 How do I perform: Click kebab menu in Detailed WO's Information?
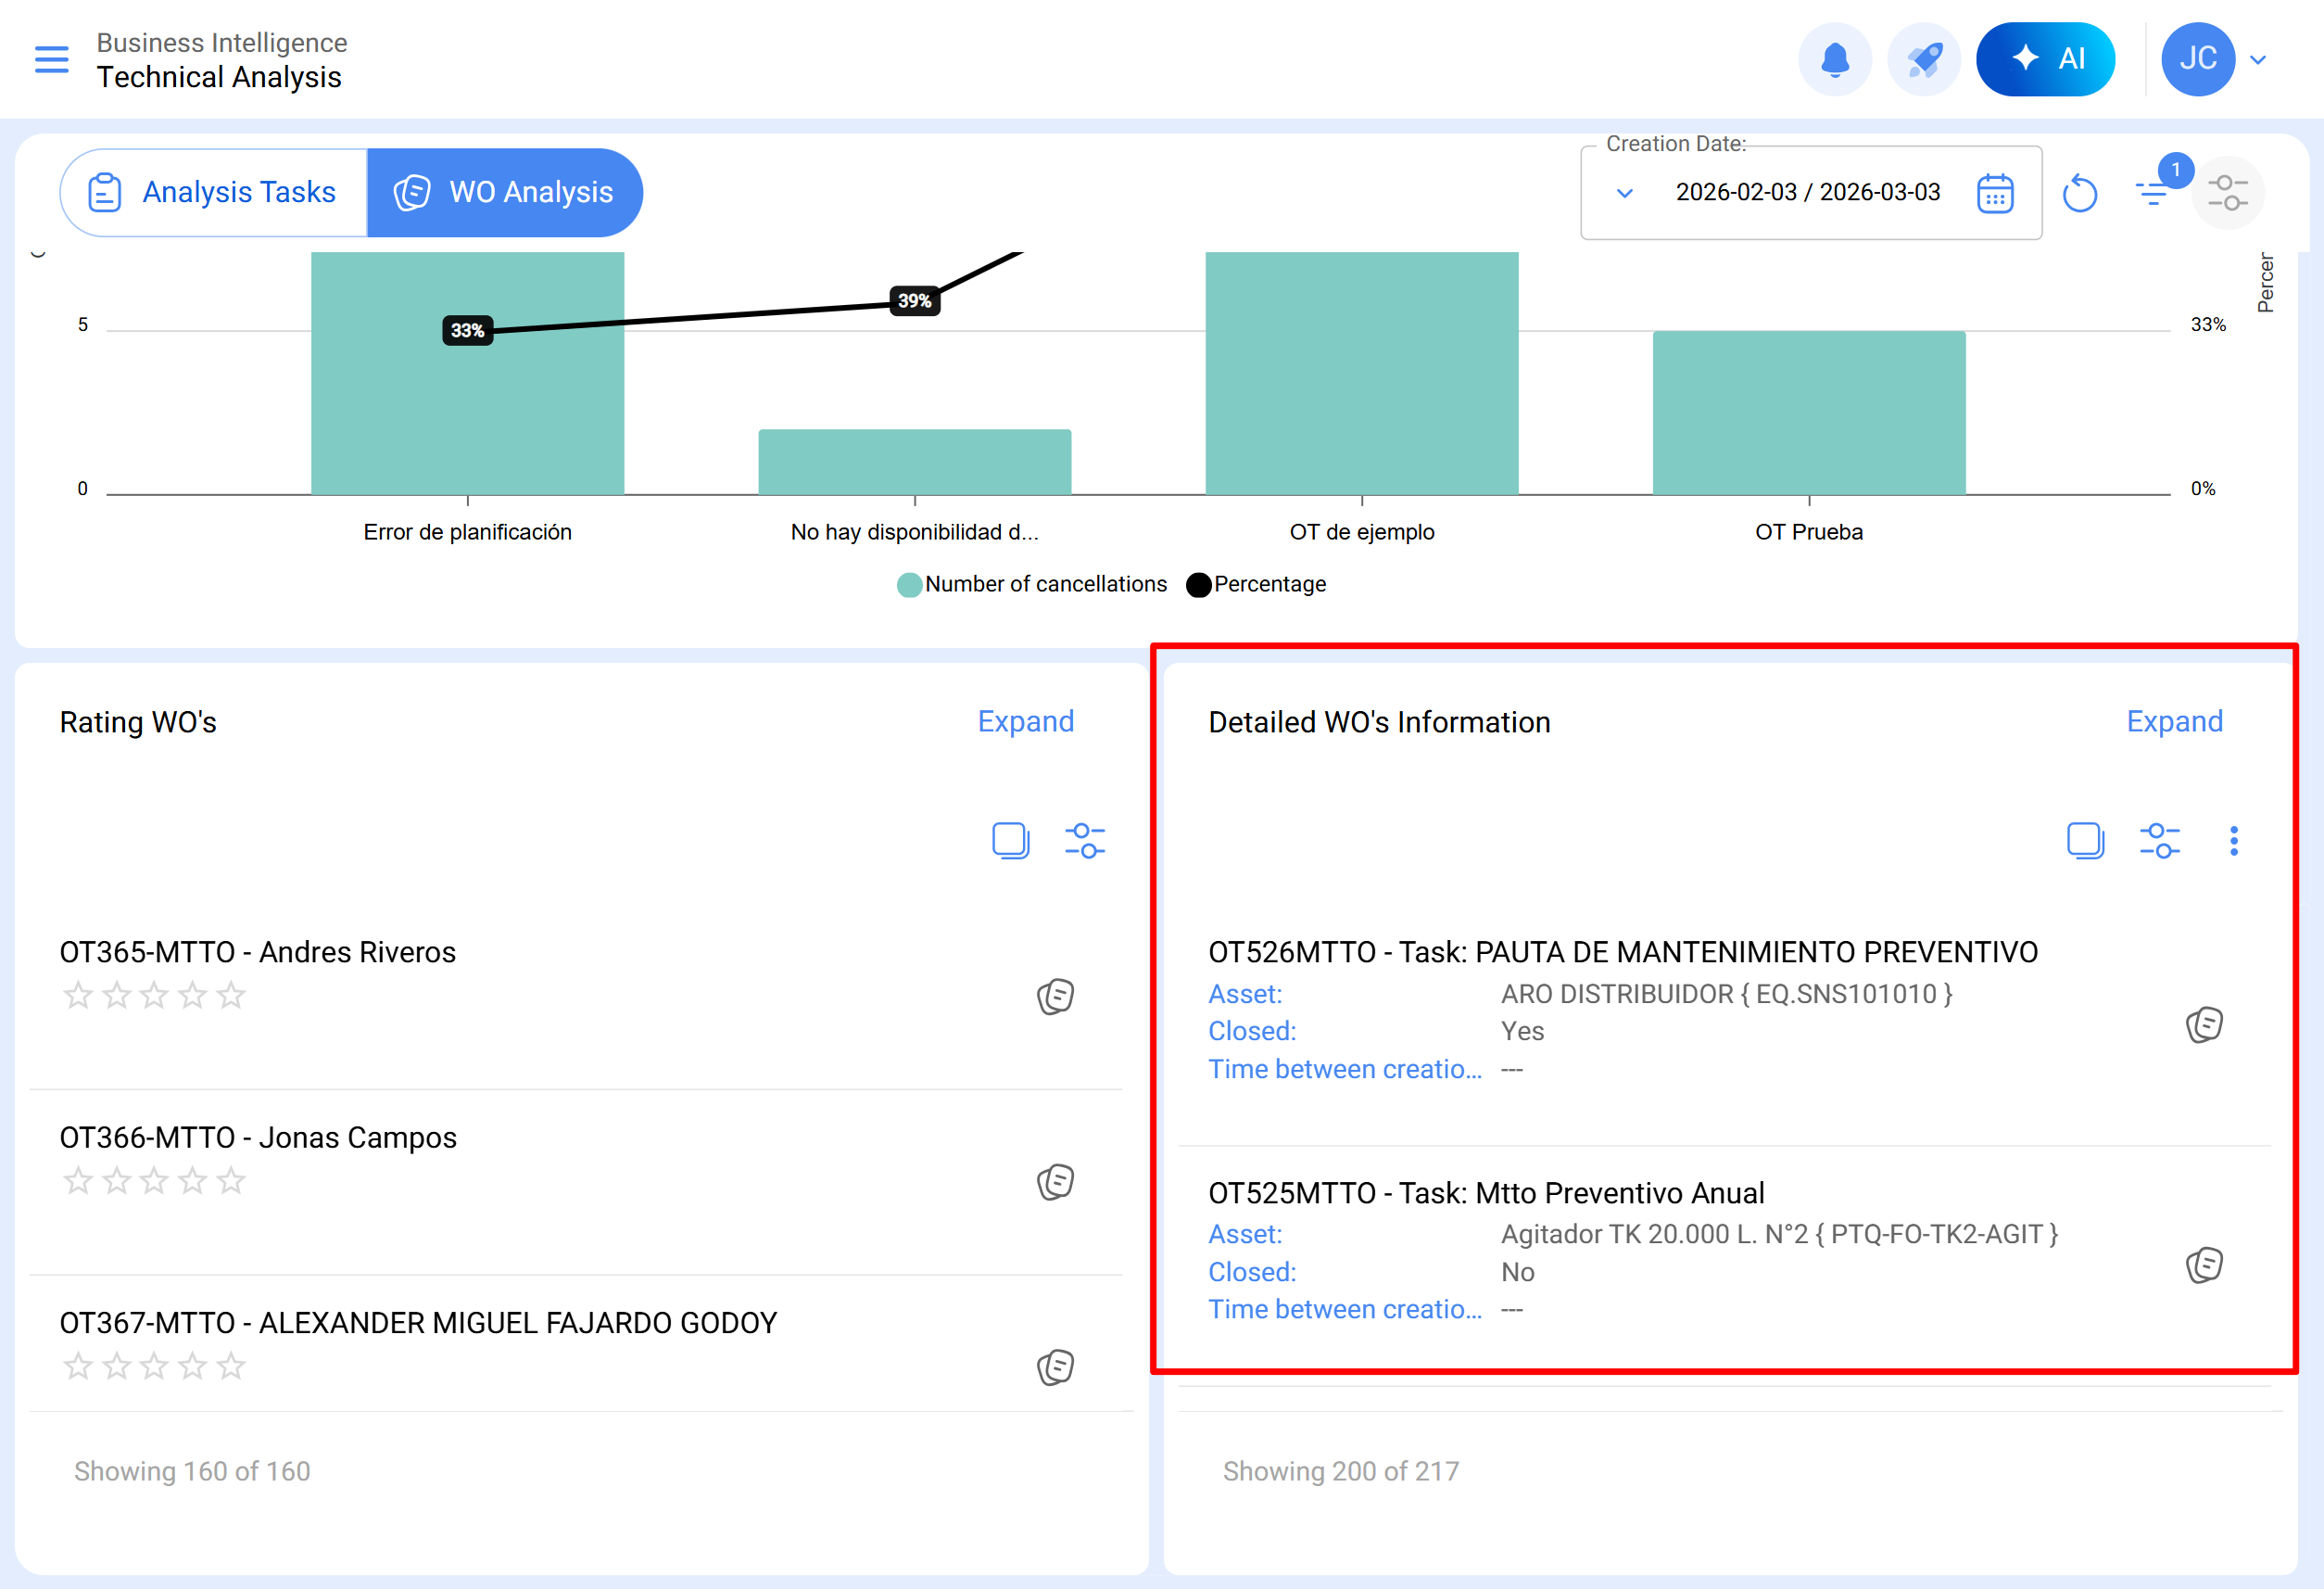[2233, 841]
